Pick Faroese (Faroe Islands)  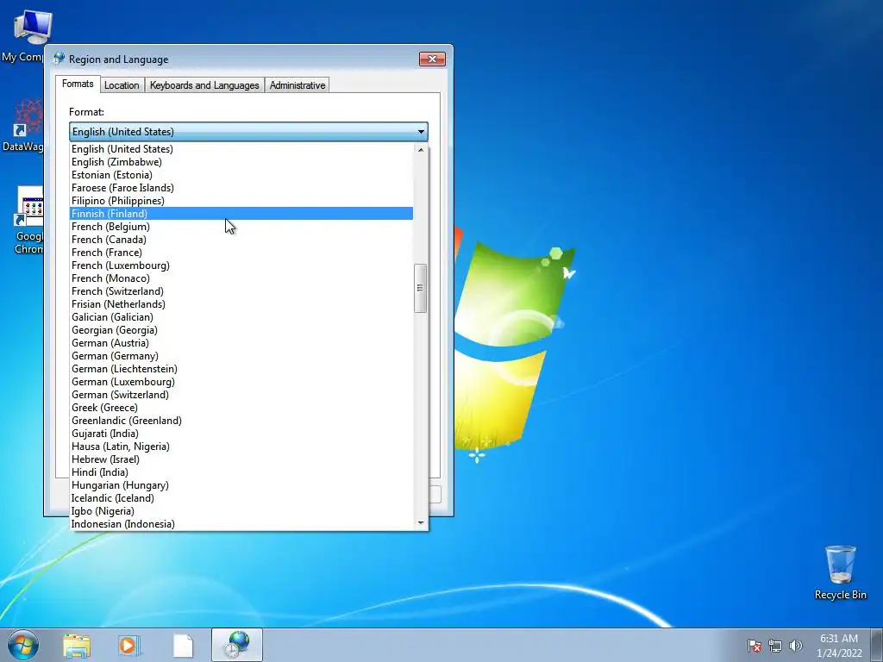241,188
